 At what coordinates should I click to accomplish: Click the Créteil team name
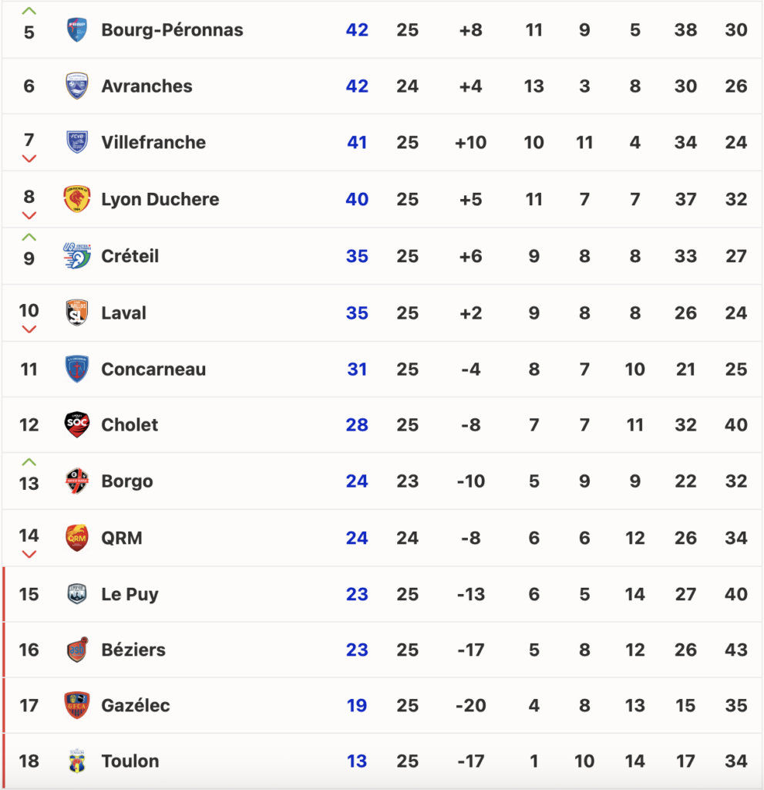click(x=130, y=255)
